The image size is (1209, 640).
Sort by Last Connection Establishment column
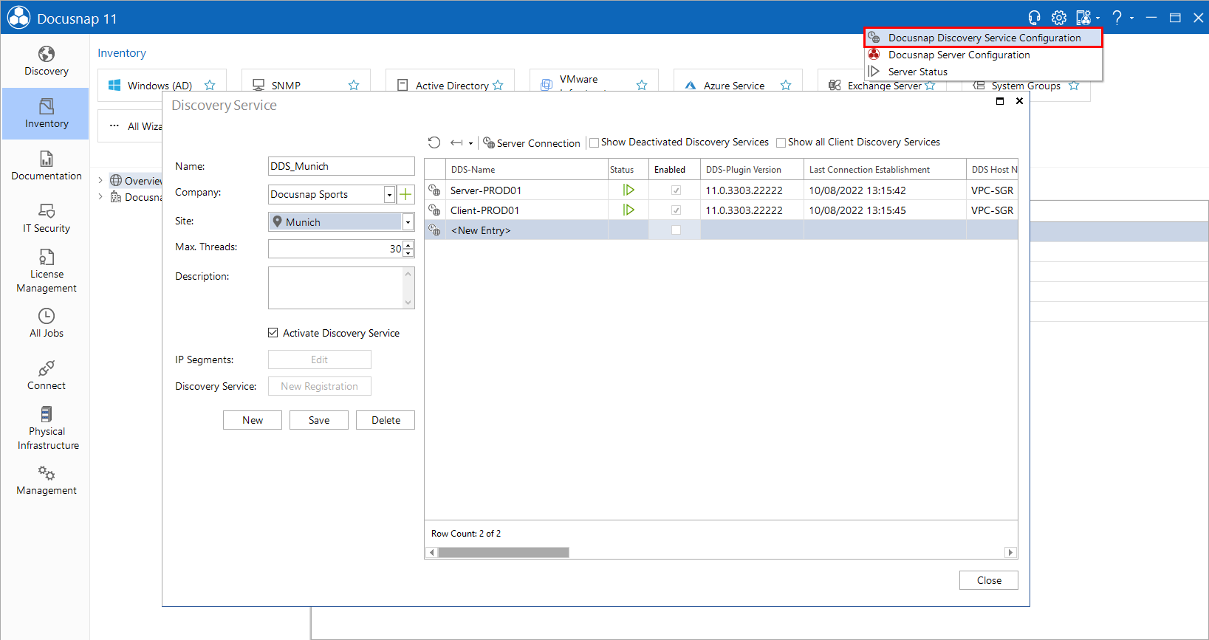(x=885, y=170)
